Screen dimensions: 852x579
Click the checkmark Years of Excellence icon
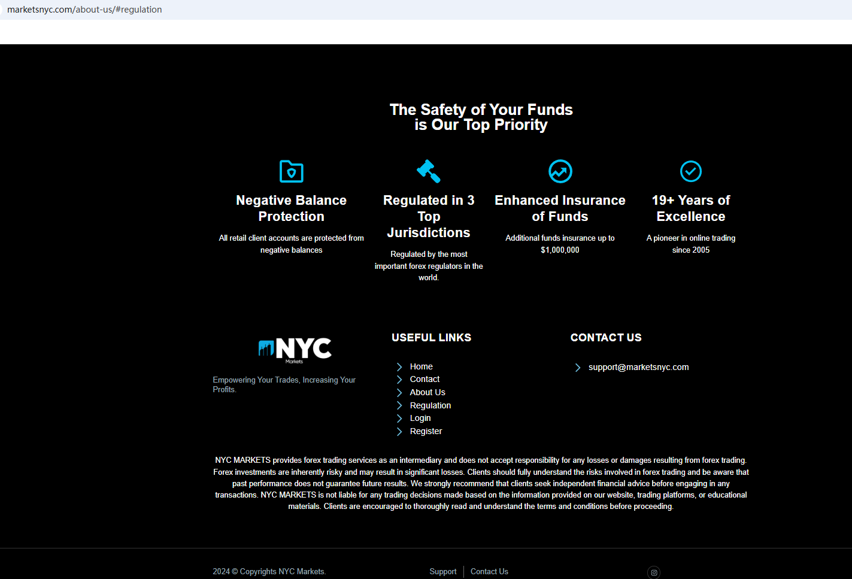tap(691, 171)
